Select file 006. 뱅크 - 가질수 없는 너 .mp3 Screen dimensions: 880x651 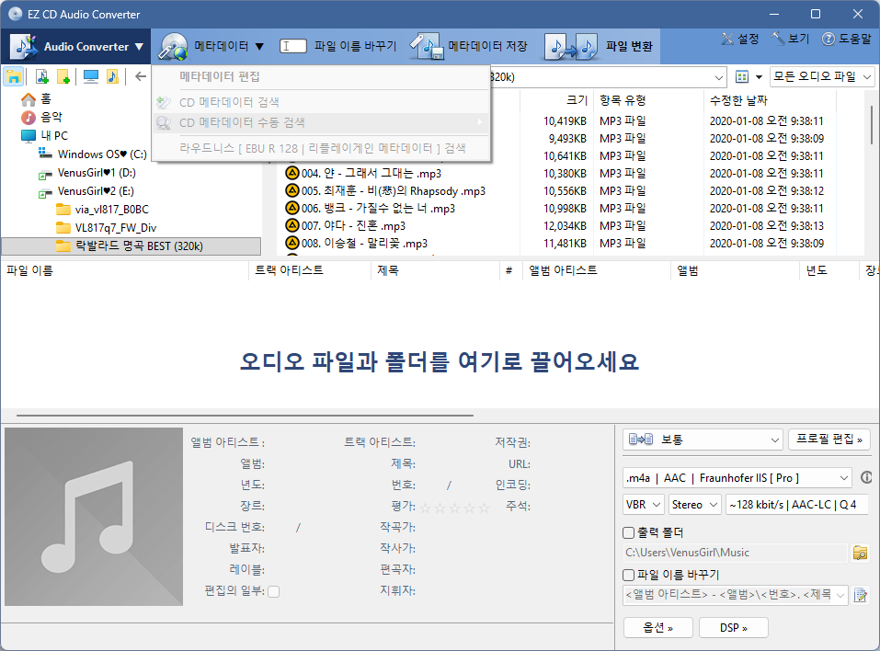point(371,208)
